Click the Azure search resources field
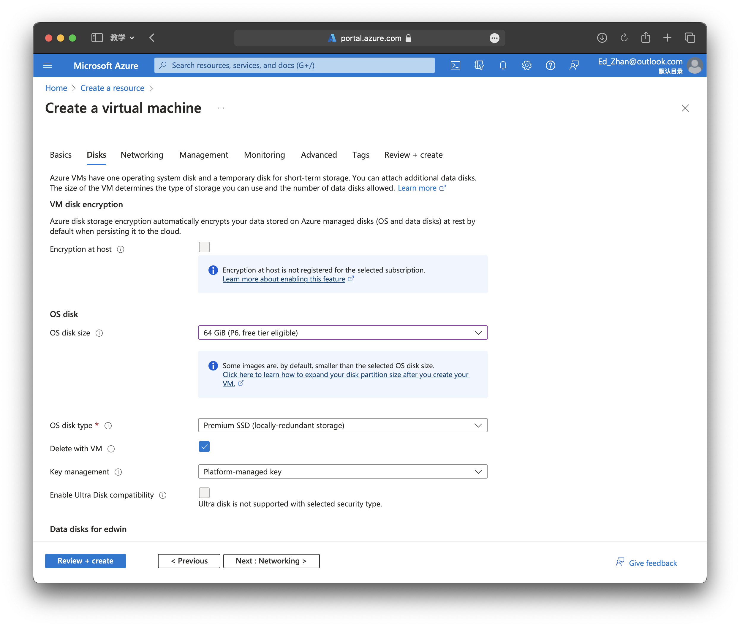The image size is (740, 627). 295,65
